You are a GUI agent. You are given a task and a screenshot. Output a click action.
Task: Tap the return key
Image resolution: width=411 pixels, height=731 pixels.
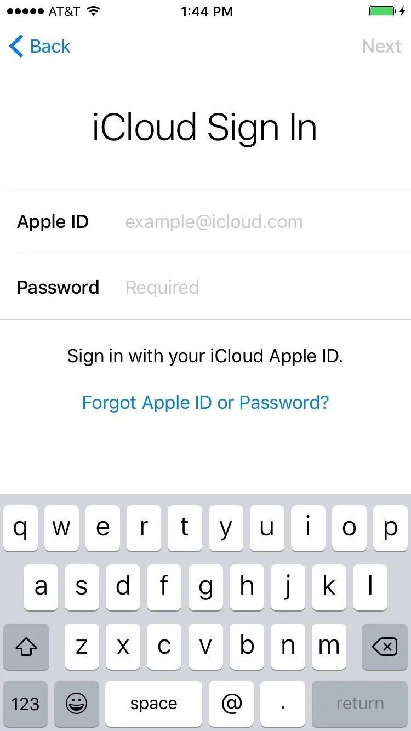[359, 704]
